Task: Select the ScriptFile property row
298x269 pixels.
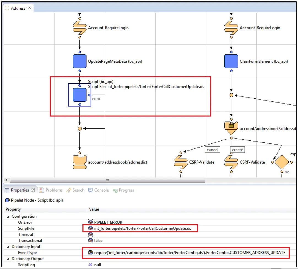Action: click(x=150, y=228)
